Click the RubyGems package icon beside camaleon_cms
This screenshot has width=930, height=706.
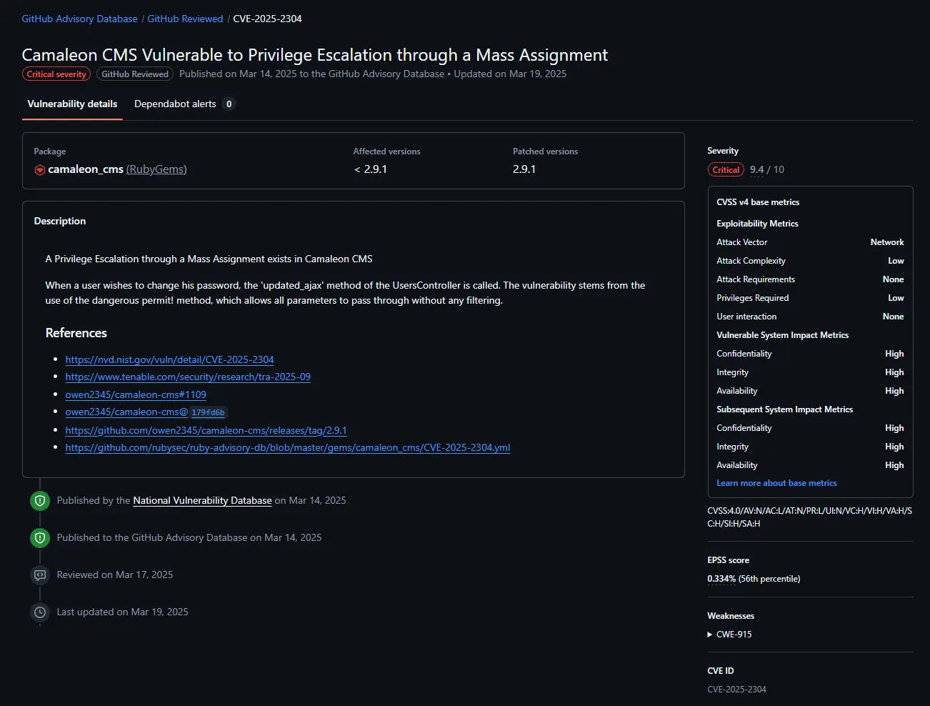point(40,170)
